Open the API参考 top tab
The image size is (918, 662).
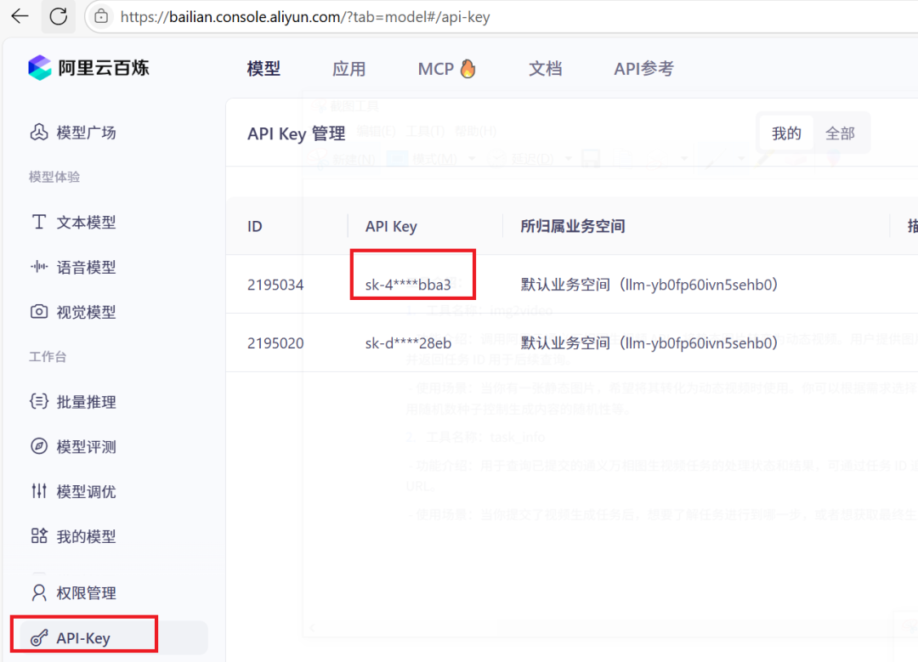(x=643, y=69)
